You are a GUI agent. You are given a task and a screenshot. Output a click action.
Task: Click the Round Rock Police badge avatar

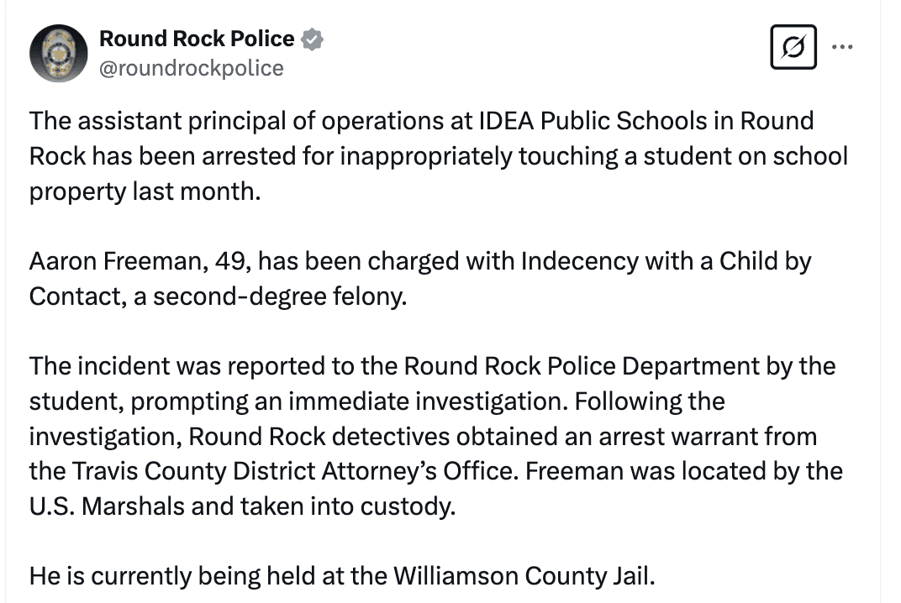[x=58, y=52]
